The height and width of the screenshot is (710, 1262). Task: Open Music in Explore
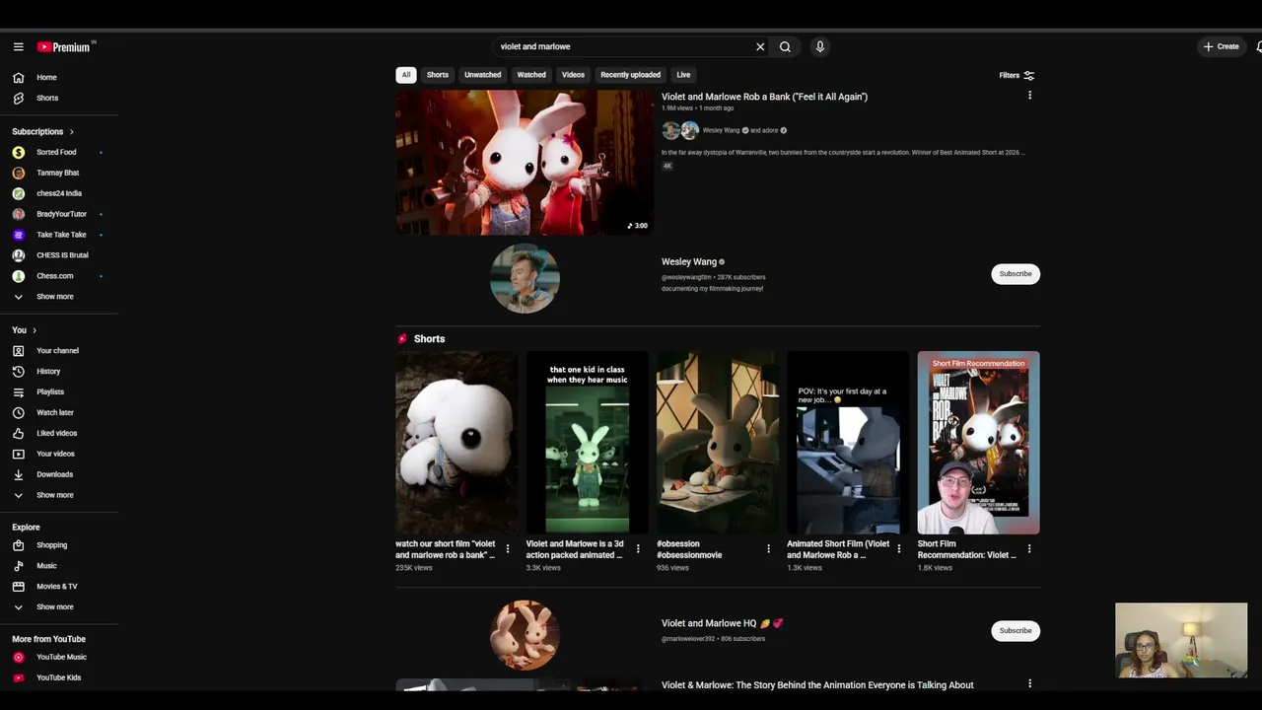tap(59, 566)
